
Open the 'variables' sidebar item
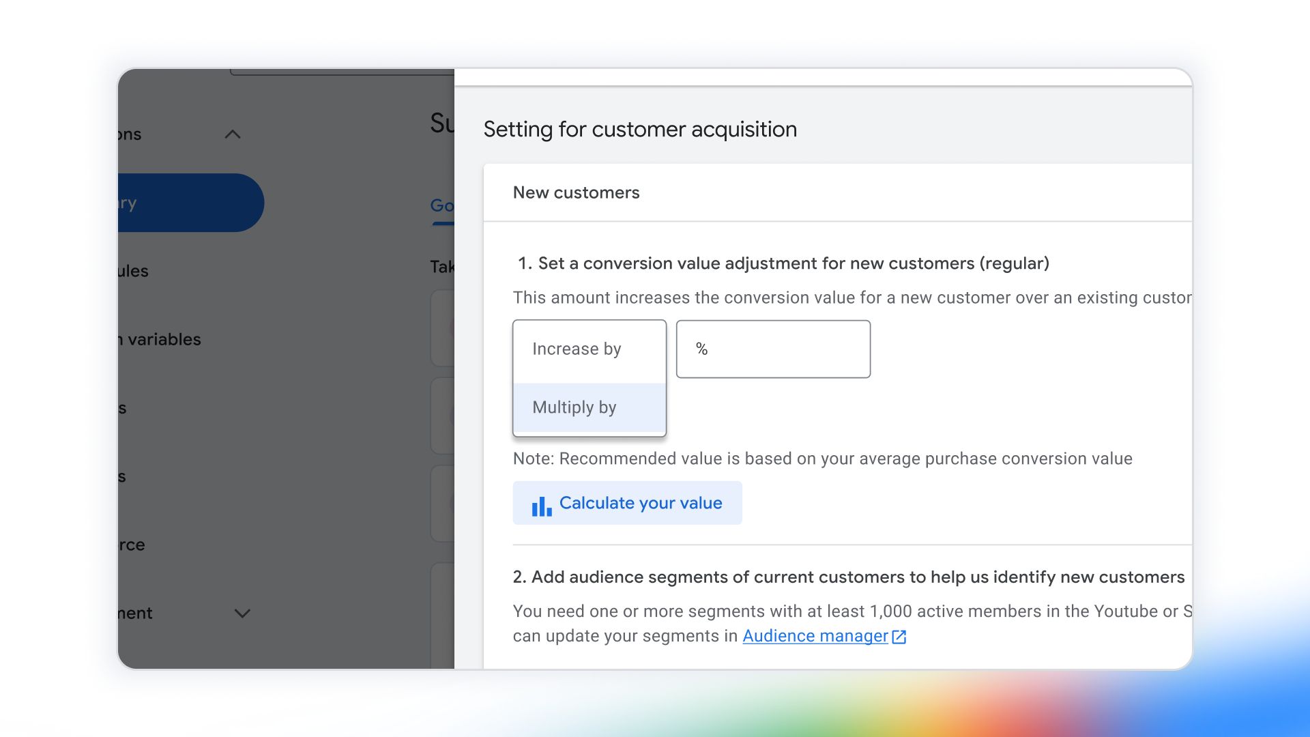tap(160, 339)
